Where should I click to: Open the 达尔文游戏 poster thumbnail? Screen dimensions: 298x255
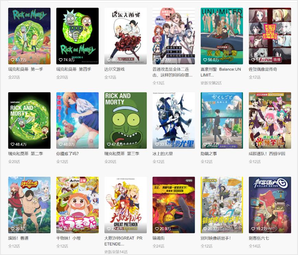click(x=126, y=36)
